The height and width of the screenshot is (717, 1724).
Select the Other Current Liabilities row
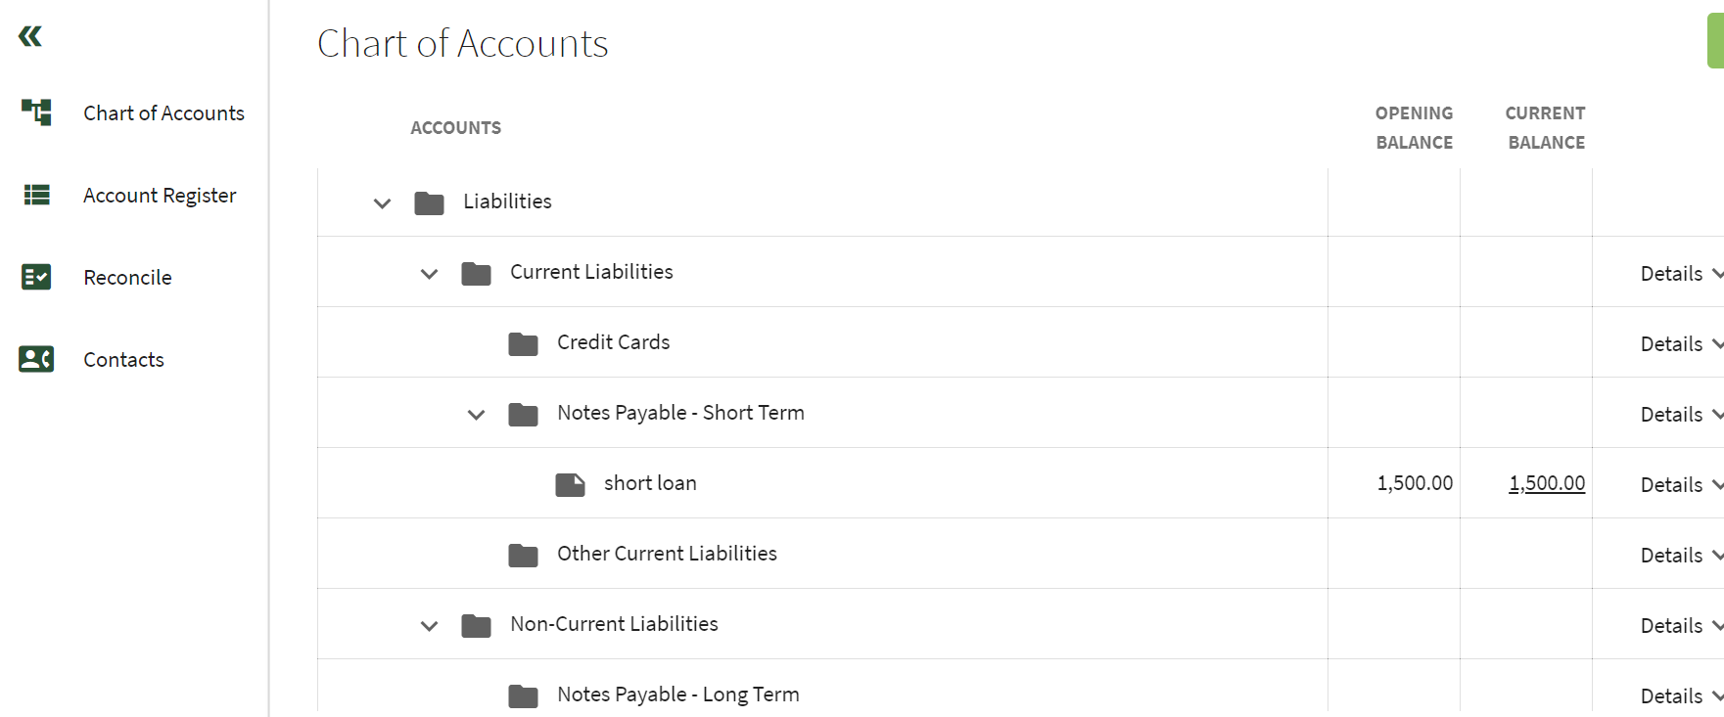click(x=666, y=553)
